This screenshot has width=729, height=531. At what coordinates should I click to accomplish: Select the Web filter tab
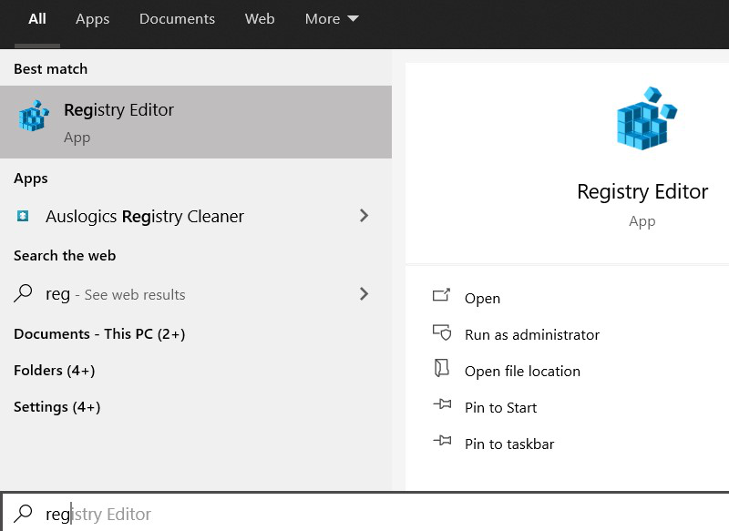tap(260, 19)
